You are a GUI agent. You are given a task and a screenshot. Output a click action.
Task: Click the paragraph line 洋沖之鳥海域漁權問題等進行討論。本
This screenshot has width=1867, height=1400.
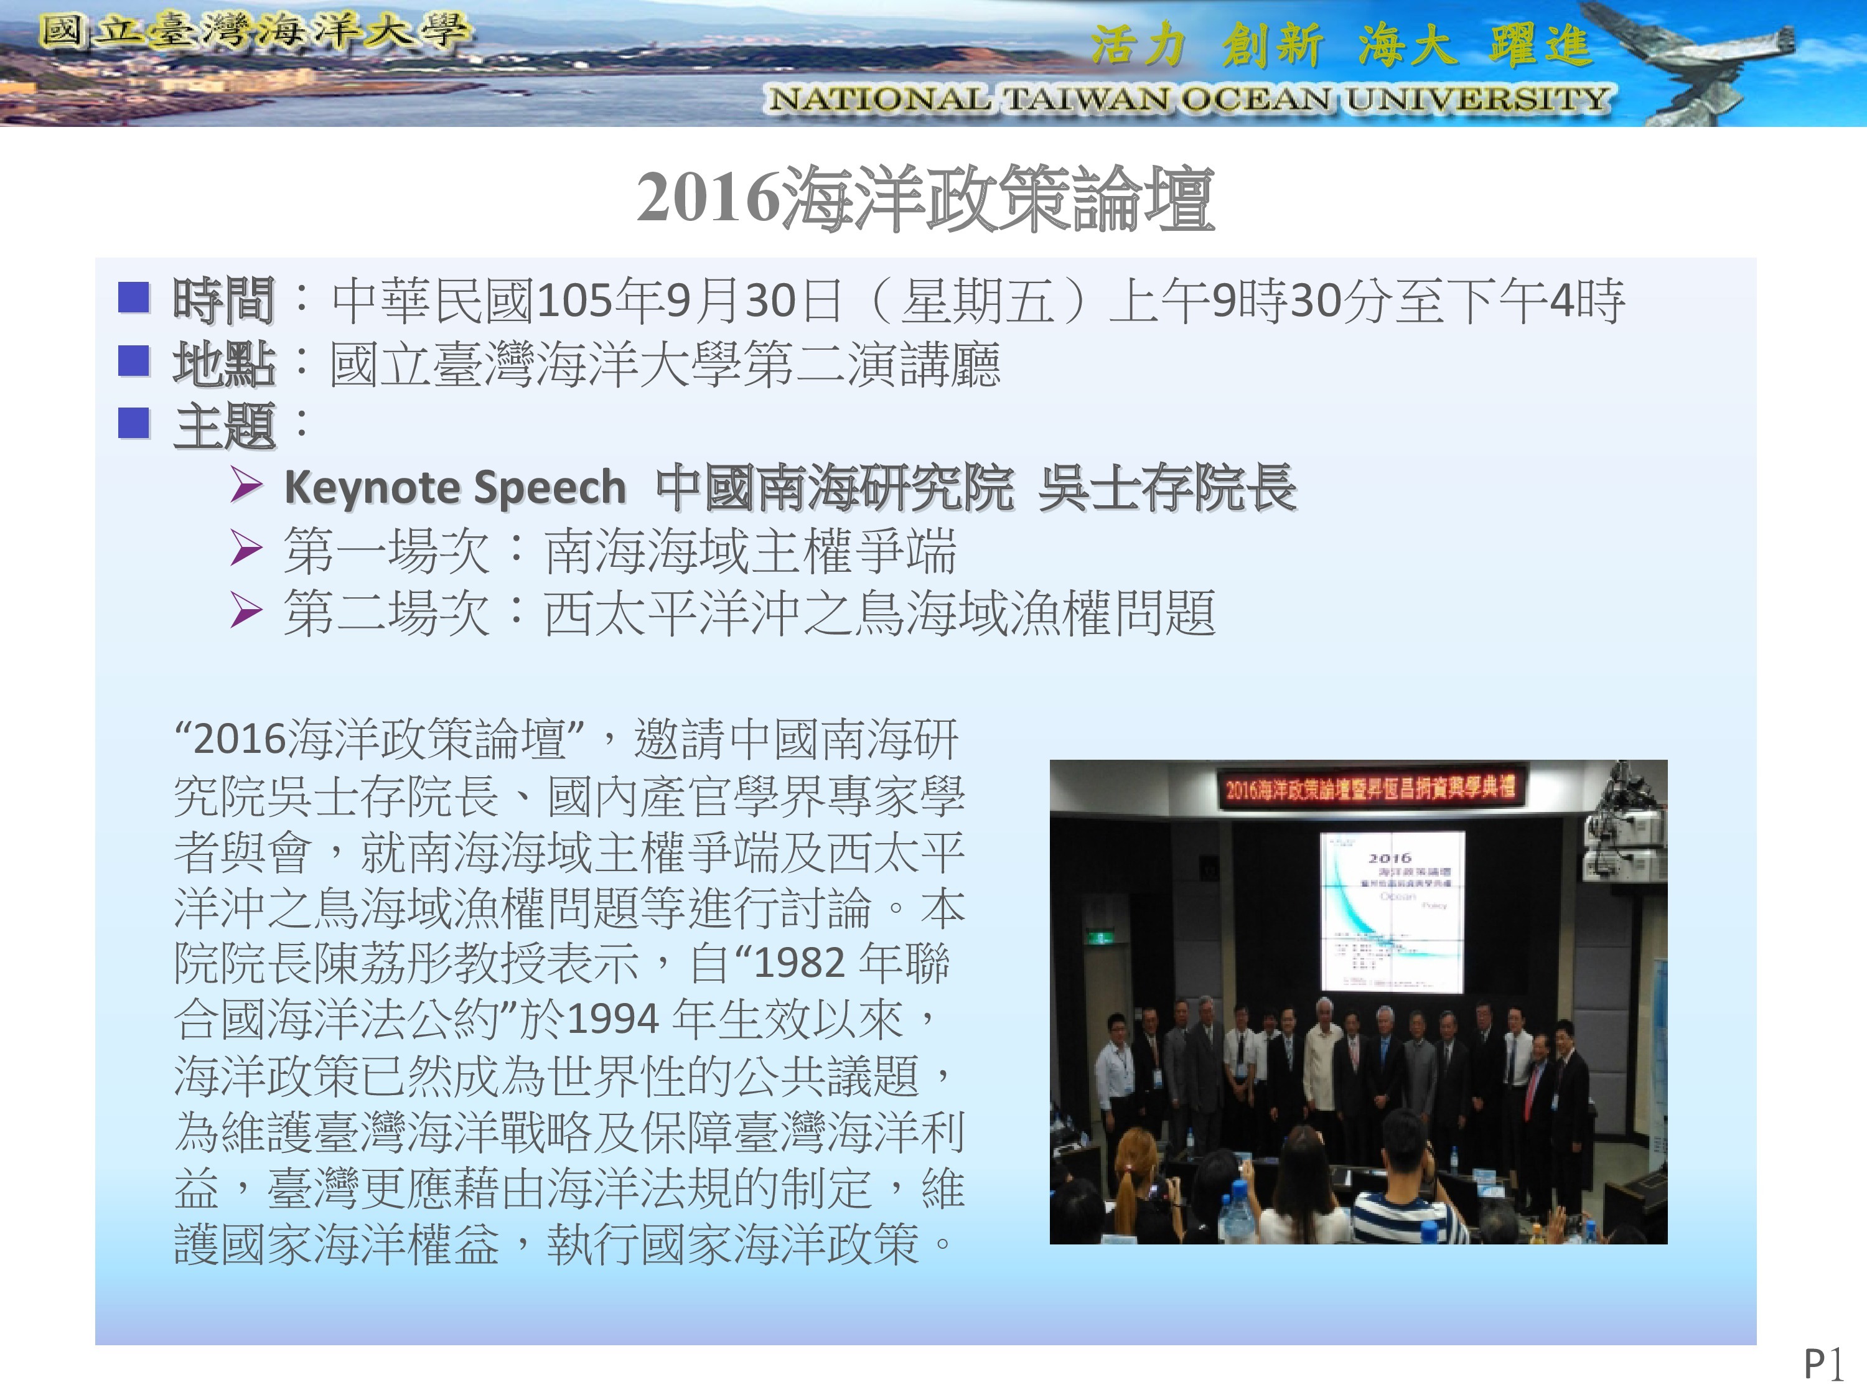(x=569, y=908)
